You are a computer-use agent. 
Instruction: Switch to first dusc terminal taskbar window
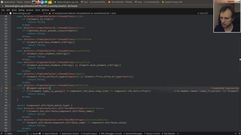point(94,2)
